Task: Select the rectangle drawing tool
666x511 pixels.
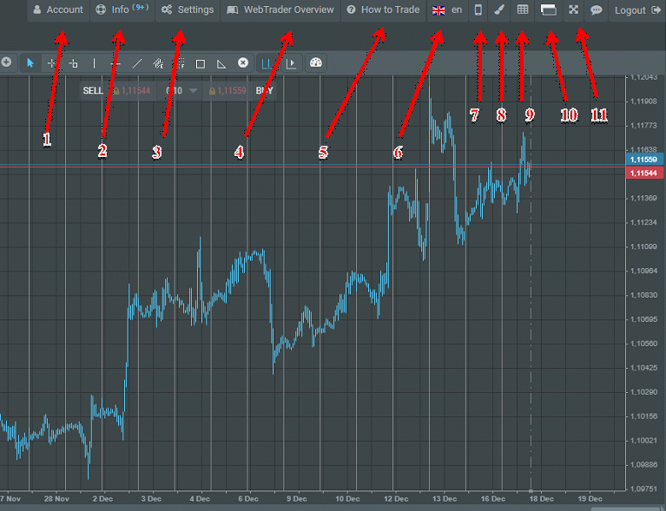Action: click(201, 63)
